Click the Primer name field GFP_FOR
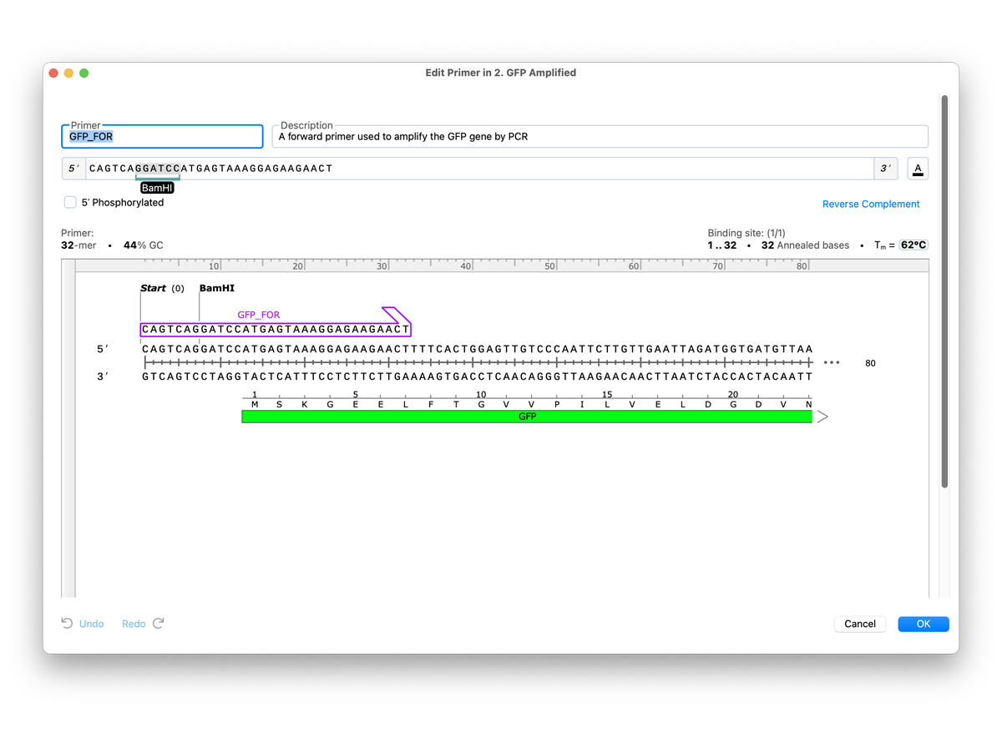1002x743 pixels. (x=163, y=136)
